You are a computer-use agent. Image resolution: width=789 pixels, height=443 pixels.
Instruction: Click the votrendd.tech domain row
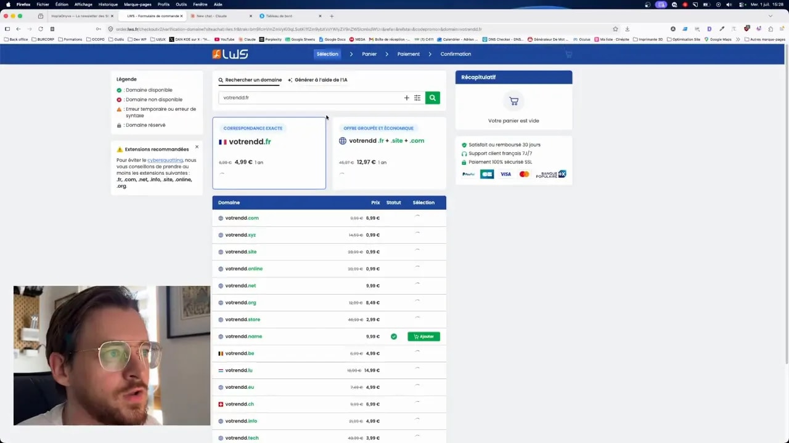pos(329,437)
